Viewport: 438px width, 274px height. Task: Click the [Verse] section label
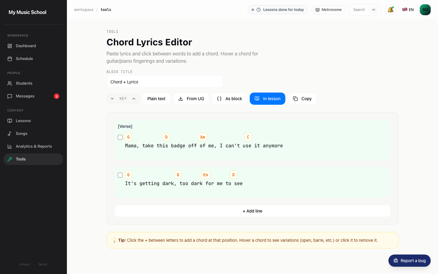click(125, 126)
